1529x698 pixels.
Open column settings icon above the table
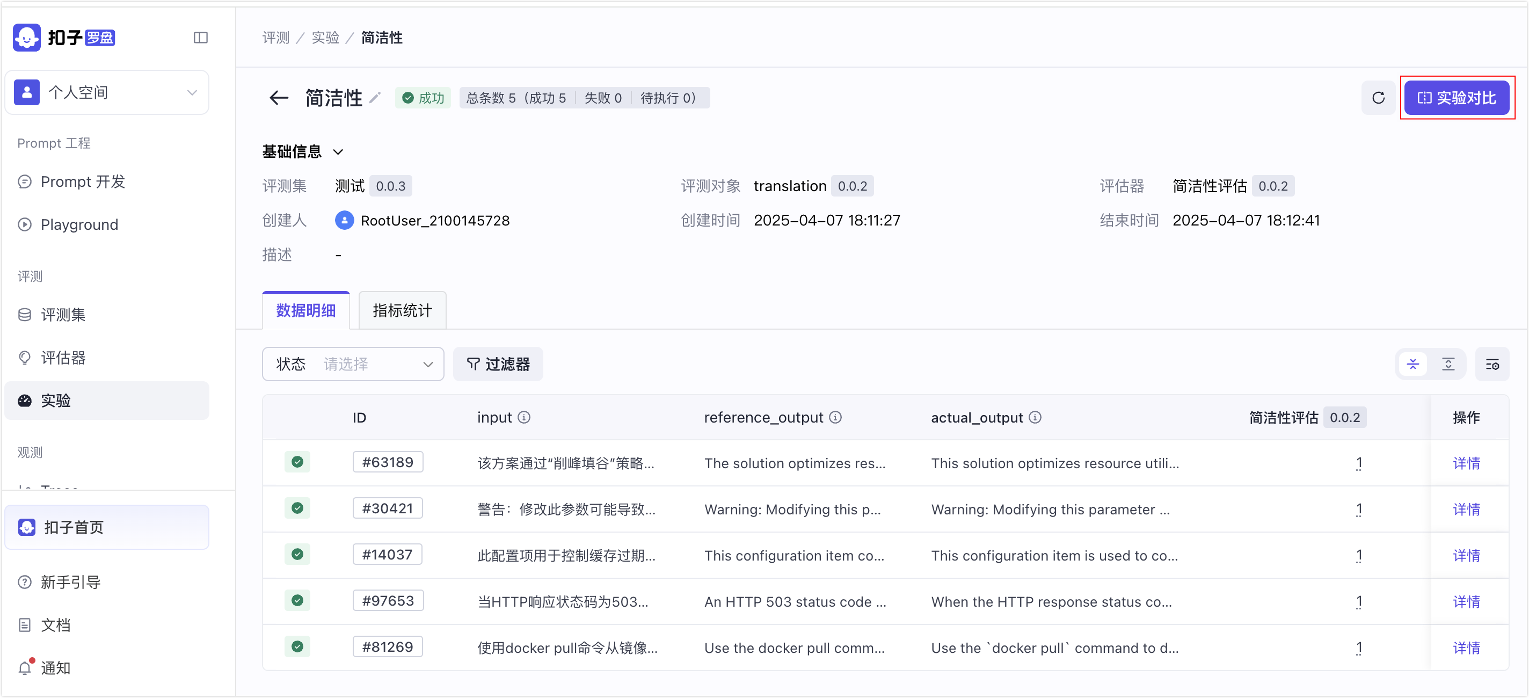(x=1492, y=364)
